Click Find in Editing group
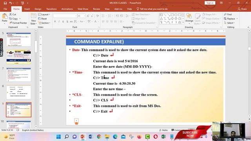 click(228, 14)
